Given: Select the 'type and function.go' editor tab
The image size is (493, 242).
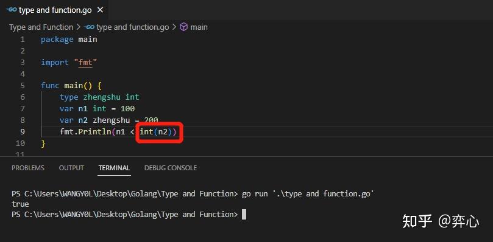Looking at the screenshot, I should pyautogui.click(x=54, y=10).
